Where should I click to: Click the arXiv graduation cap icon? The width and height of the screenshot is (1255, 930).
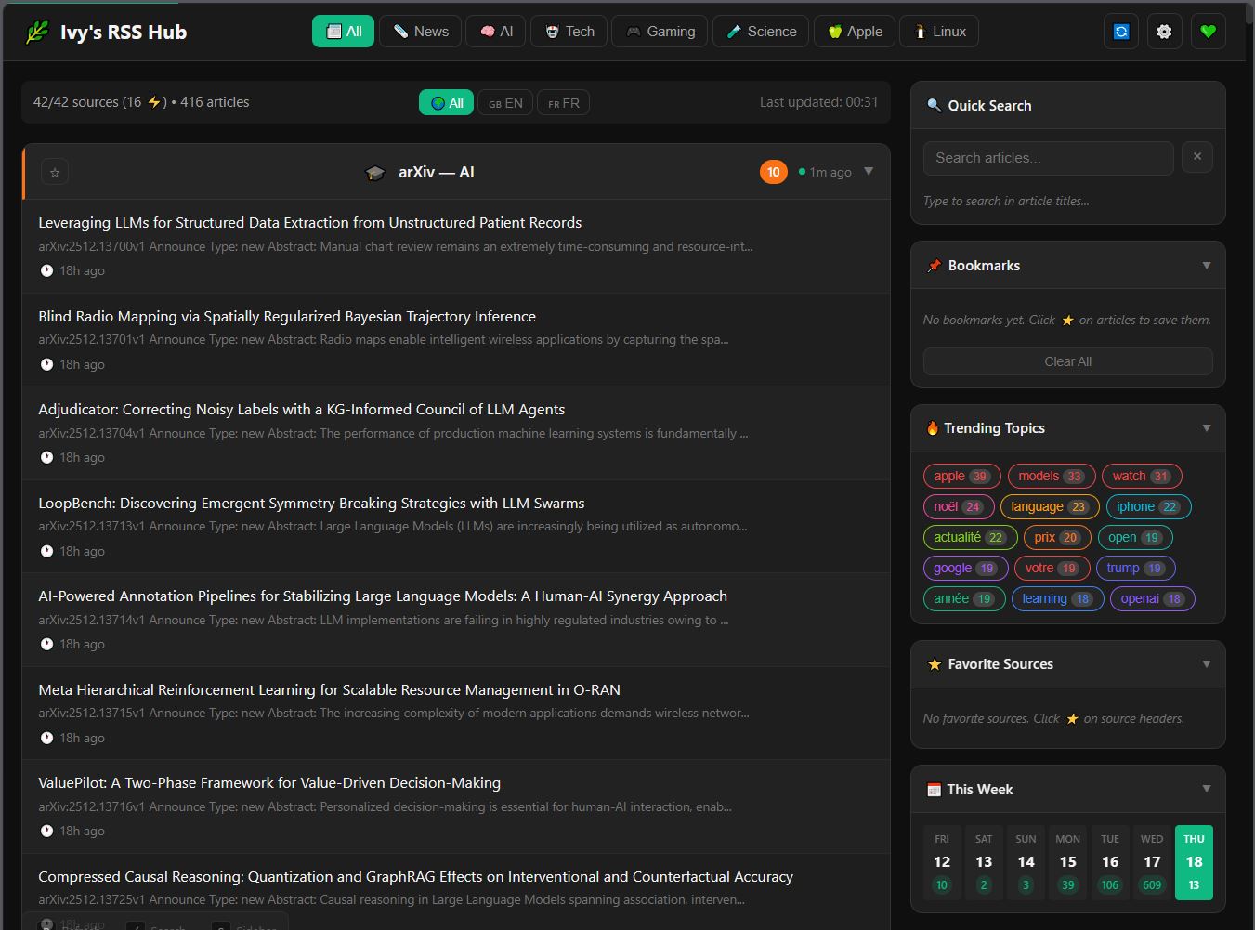click(x=375, y=173)
